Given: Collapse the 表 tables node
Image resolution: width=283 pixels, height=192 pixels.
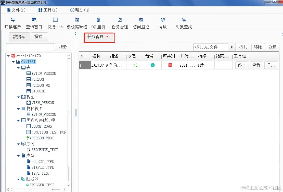Looking at the screenshot, I should pyautogui.click(x=18, y=68).
